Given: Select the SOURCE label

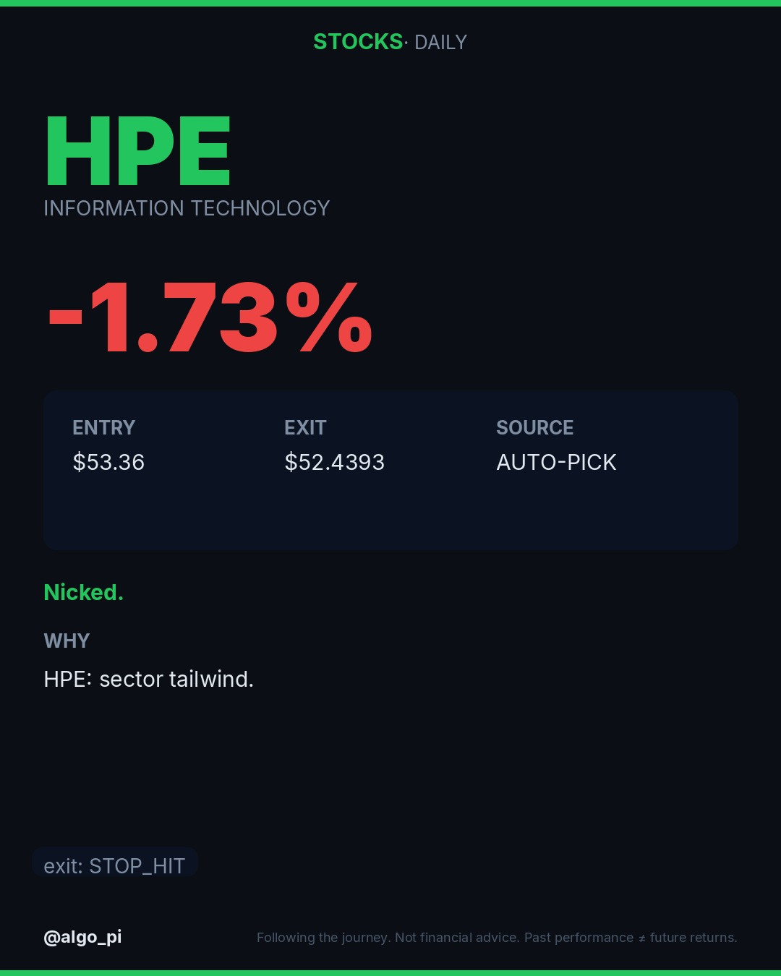Looking at the screenshot, I should (x=534, y=428).
